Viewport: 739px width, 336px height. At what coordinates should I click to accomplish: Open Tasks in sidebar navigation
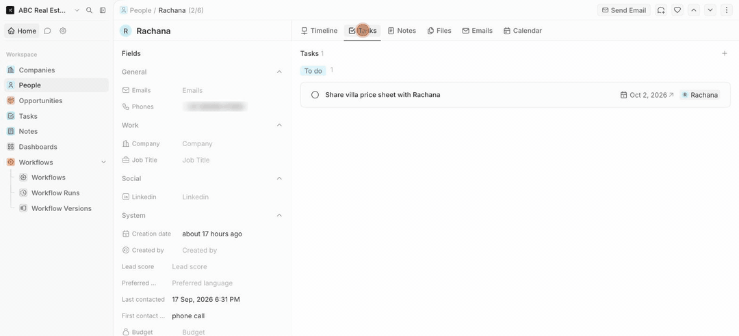click(57, 116)
